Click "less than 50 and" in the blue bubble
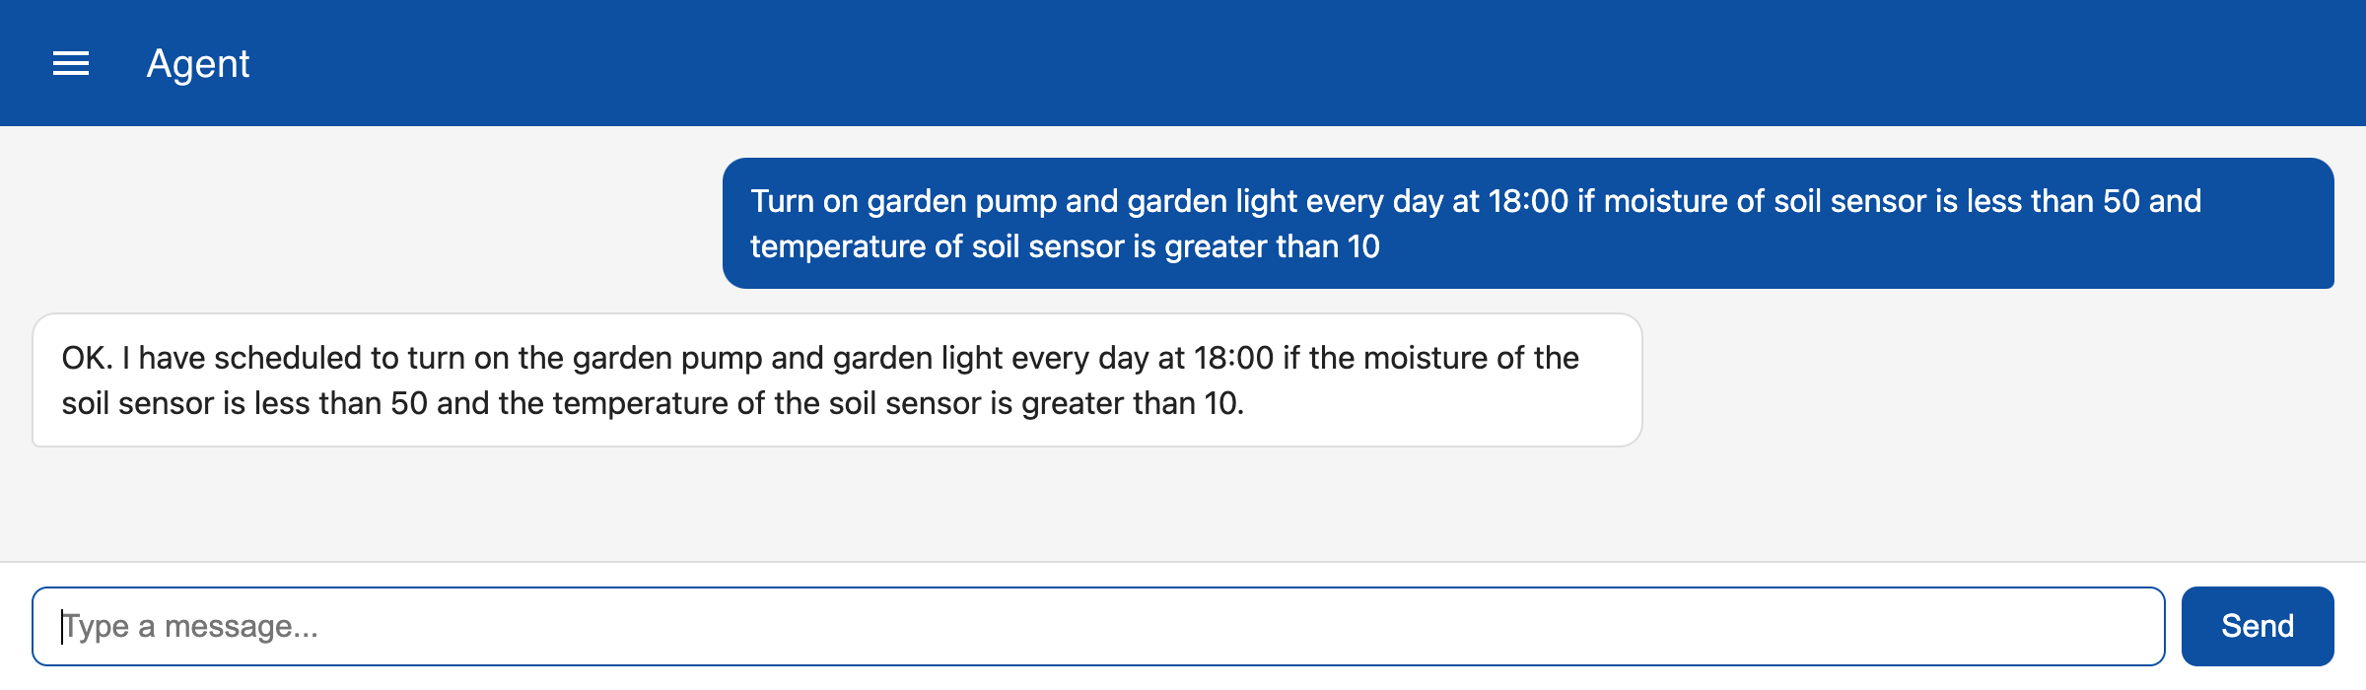2366x690 pixels. click(2084, 201)
